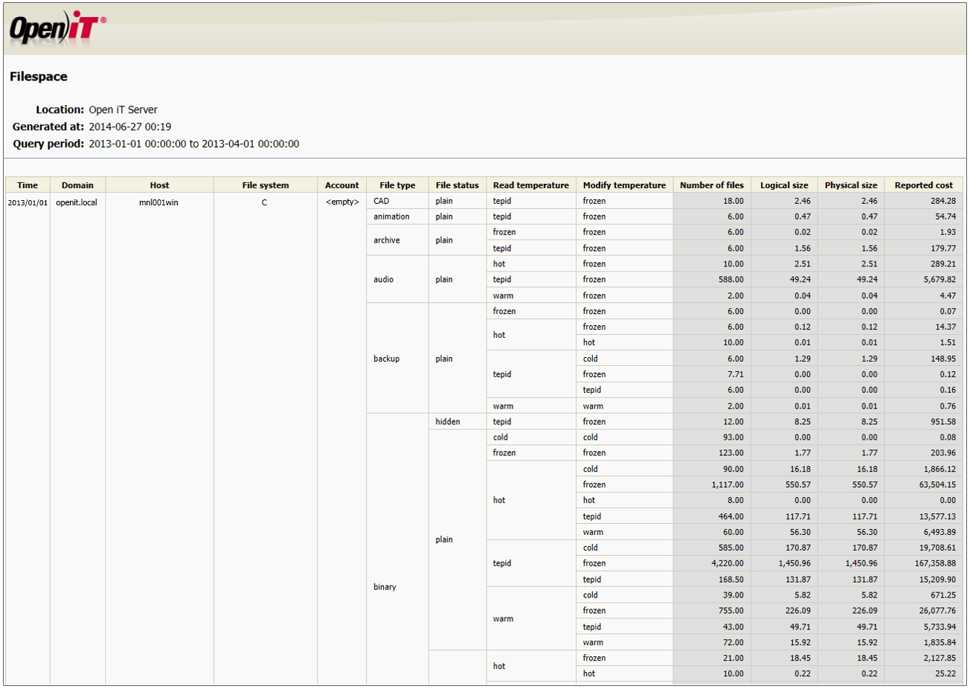Select the Physical size column header
Screen dimensions: 970x689
[x=851, y=185]
